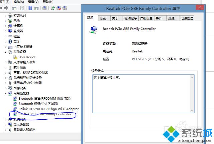
Task: Expand the 蓝牙 tree node
Action: (6, 42)
